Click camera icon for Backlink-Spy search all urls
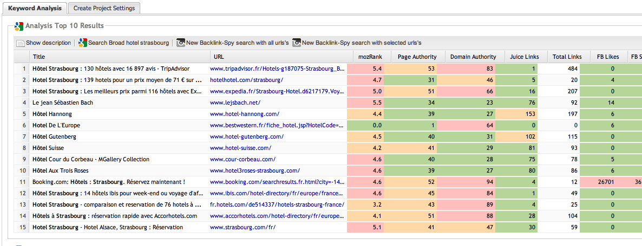This screenshot has width=642, height=246. (181, 43)
